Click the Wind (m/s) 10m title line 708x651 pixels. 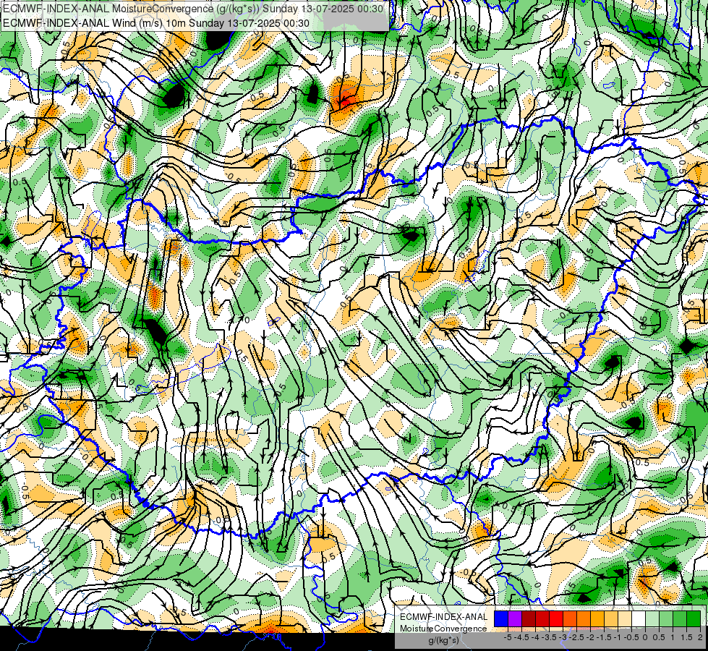pos(156,23)
